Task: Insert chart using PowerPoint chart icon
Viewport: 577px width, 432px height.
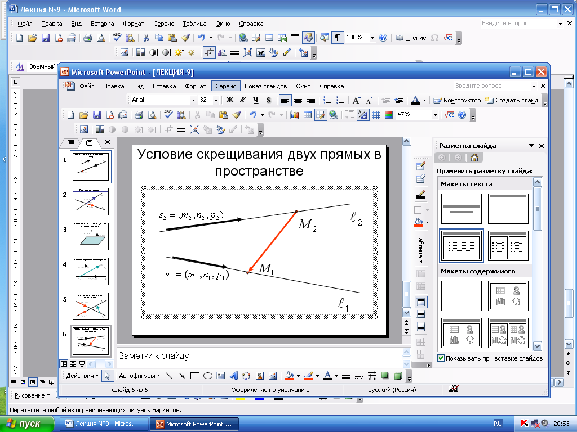Action: 294,115
